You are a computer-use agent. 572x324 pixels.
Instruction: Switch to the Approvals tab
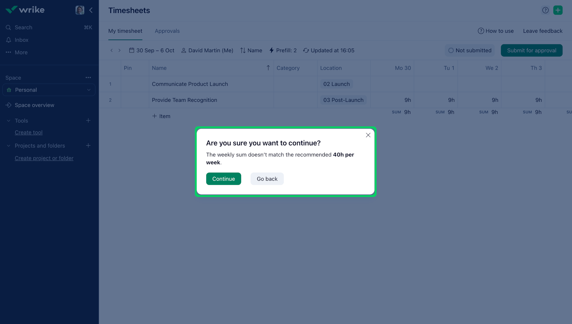(167, 31)
